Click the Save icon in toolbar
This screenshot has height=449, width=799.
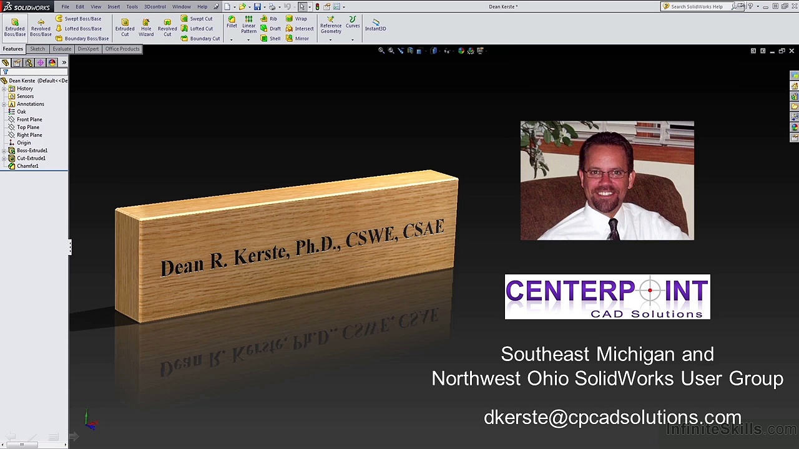[257, 6]
